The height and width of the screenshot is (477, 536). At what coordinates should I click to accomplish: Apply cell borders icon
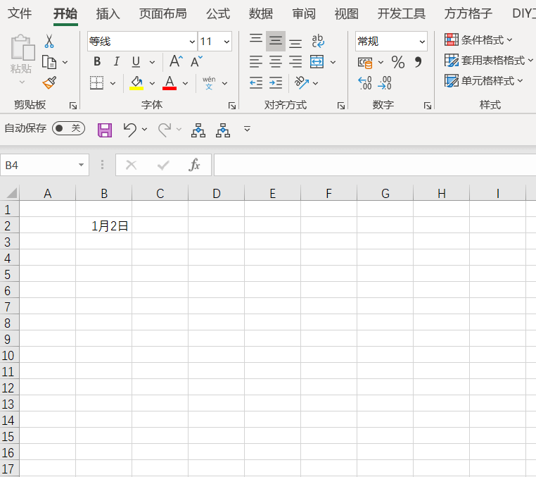tap(97, 82)
